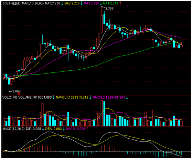
Task: Select the MACD(12,26,9) indicator label
Action: coord(13,129)
